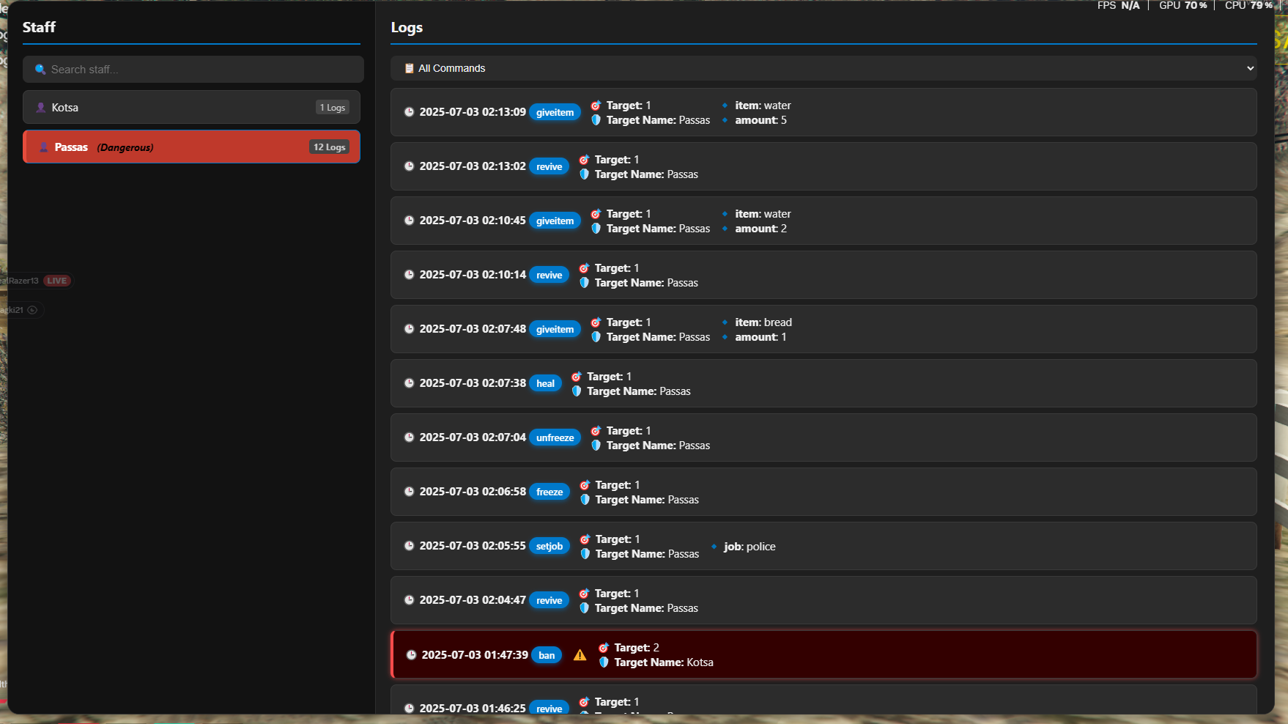Click timestamp 2025-07-03 01:46:25
The width and height of the screenshot is (1288, 724).
click(473, 709)
